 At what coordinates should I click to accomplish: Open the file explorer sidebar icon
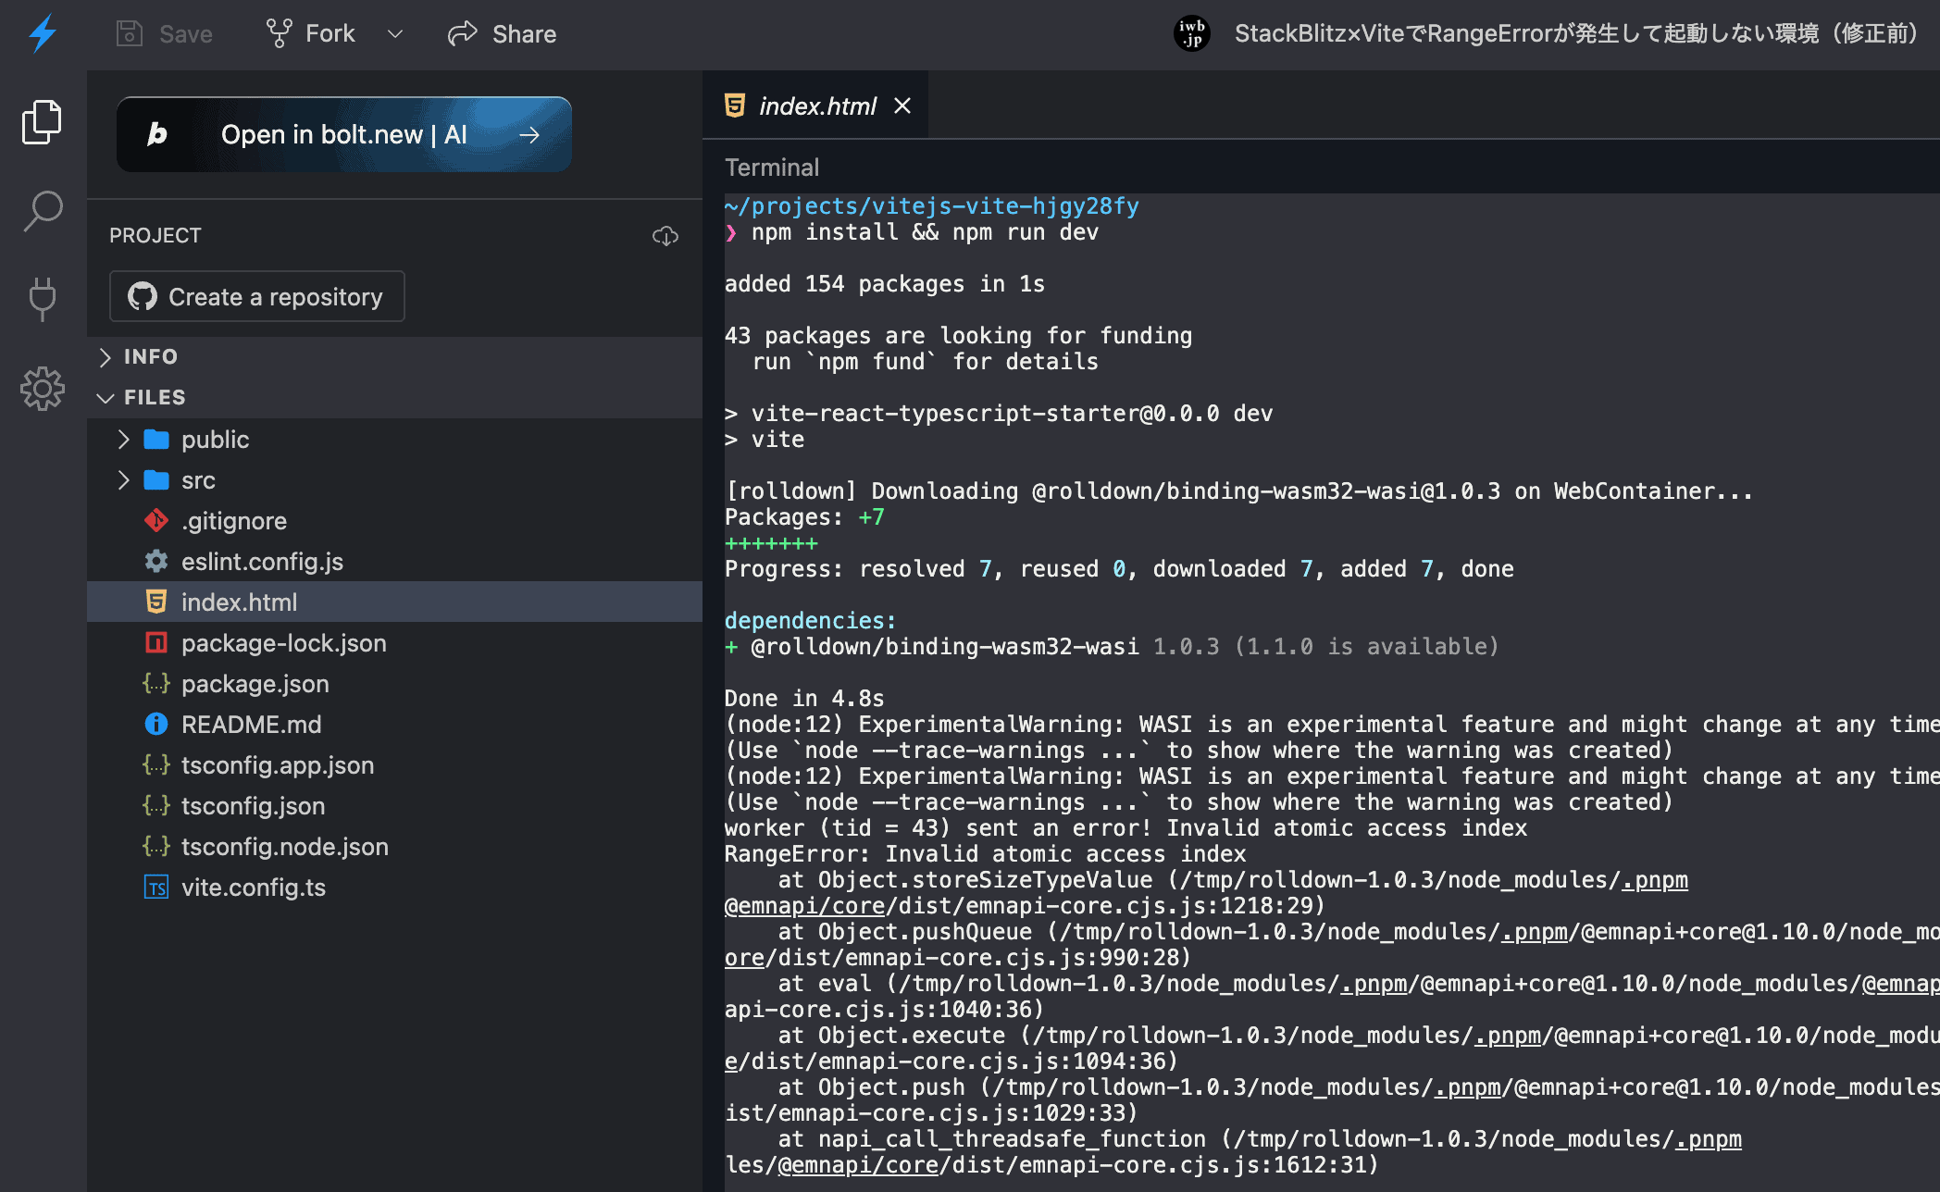point(42,122)
